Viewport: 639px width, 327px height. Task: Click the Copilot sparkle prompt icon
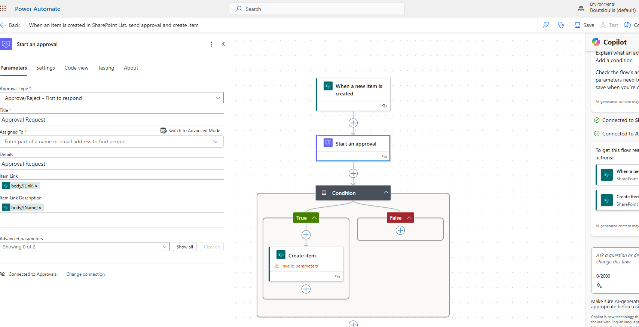tap(599, 286)
